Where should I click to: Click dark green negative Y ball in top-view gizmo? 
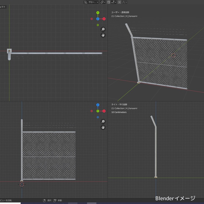coord(98,25)
